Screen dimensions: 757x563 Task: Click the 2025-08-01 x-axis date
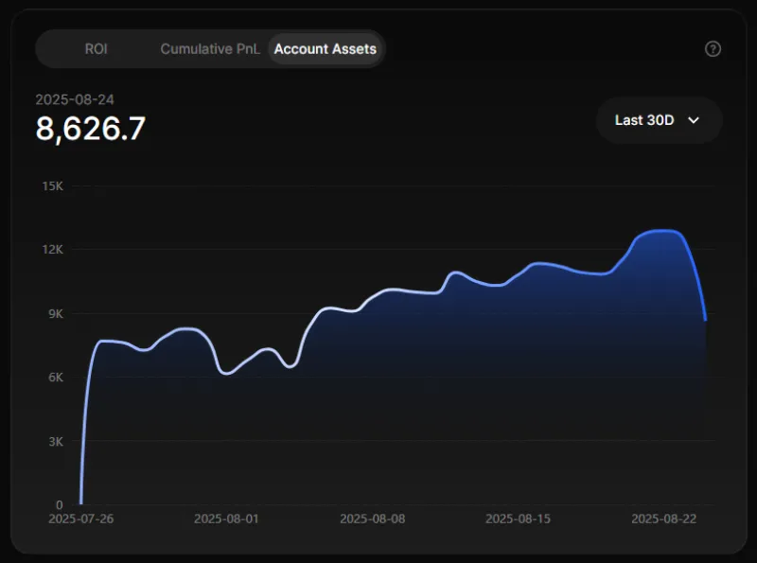pos(226,519)
